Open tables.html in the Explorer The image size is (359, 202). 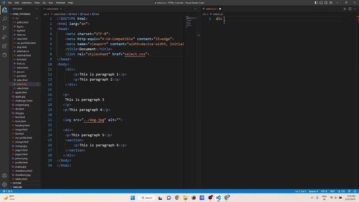tap(21, 179)
